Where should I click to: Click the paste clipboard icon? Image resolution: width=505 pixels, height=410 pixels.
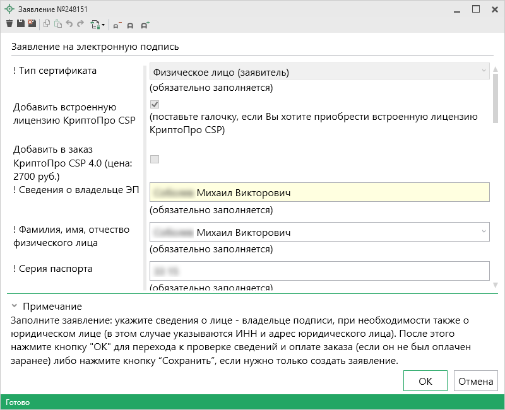[x=58, y=25]
